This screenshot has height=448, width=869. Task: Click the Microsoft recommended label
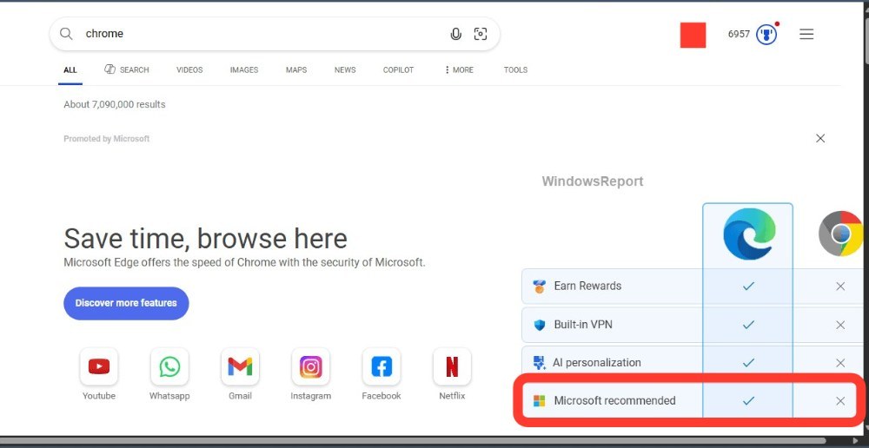(x=614, y=401)
